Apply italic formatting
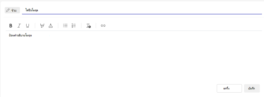Viewport: 264px width, 97px height. click(19, 26)
